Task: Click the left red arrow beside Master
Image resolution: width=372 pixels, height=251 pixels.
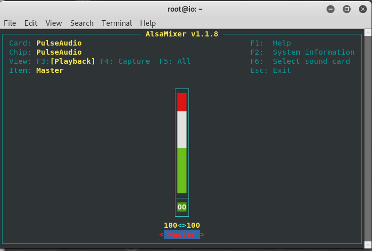Action: coord(161,235)
